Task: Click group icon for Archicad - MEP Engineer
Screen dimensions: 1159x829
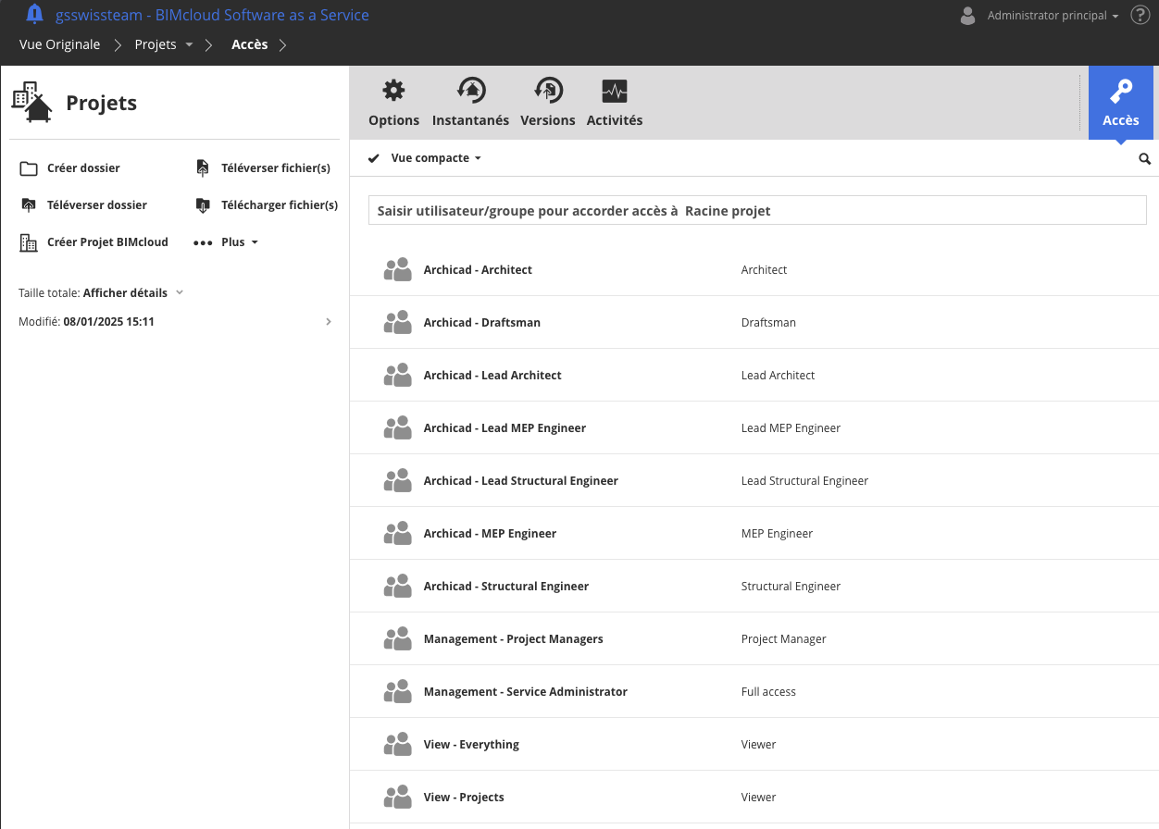Action: coord(397,534)
